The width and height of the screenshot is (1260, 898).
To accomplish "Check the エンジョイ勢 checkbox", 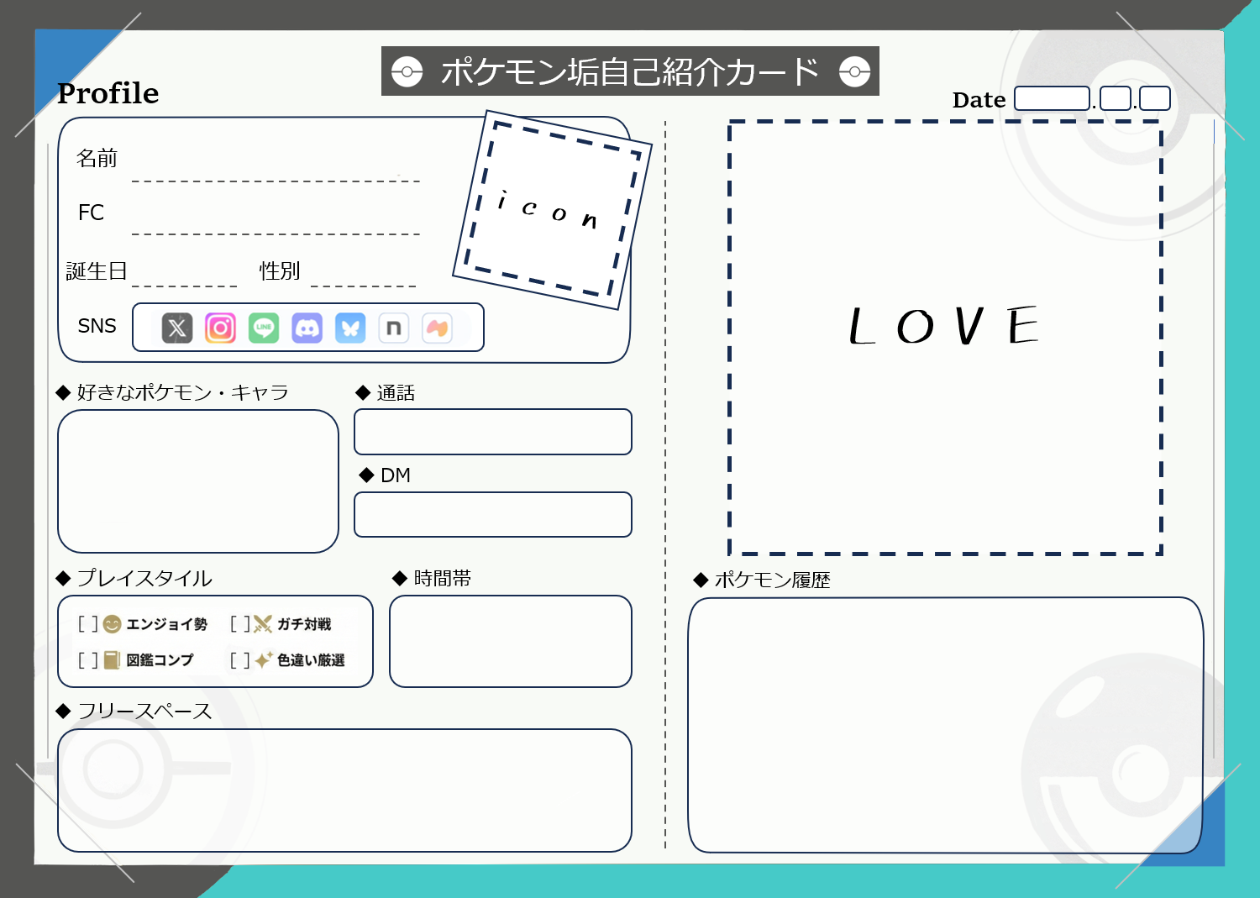I will tap(89, 624).
